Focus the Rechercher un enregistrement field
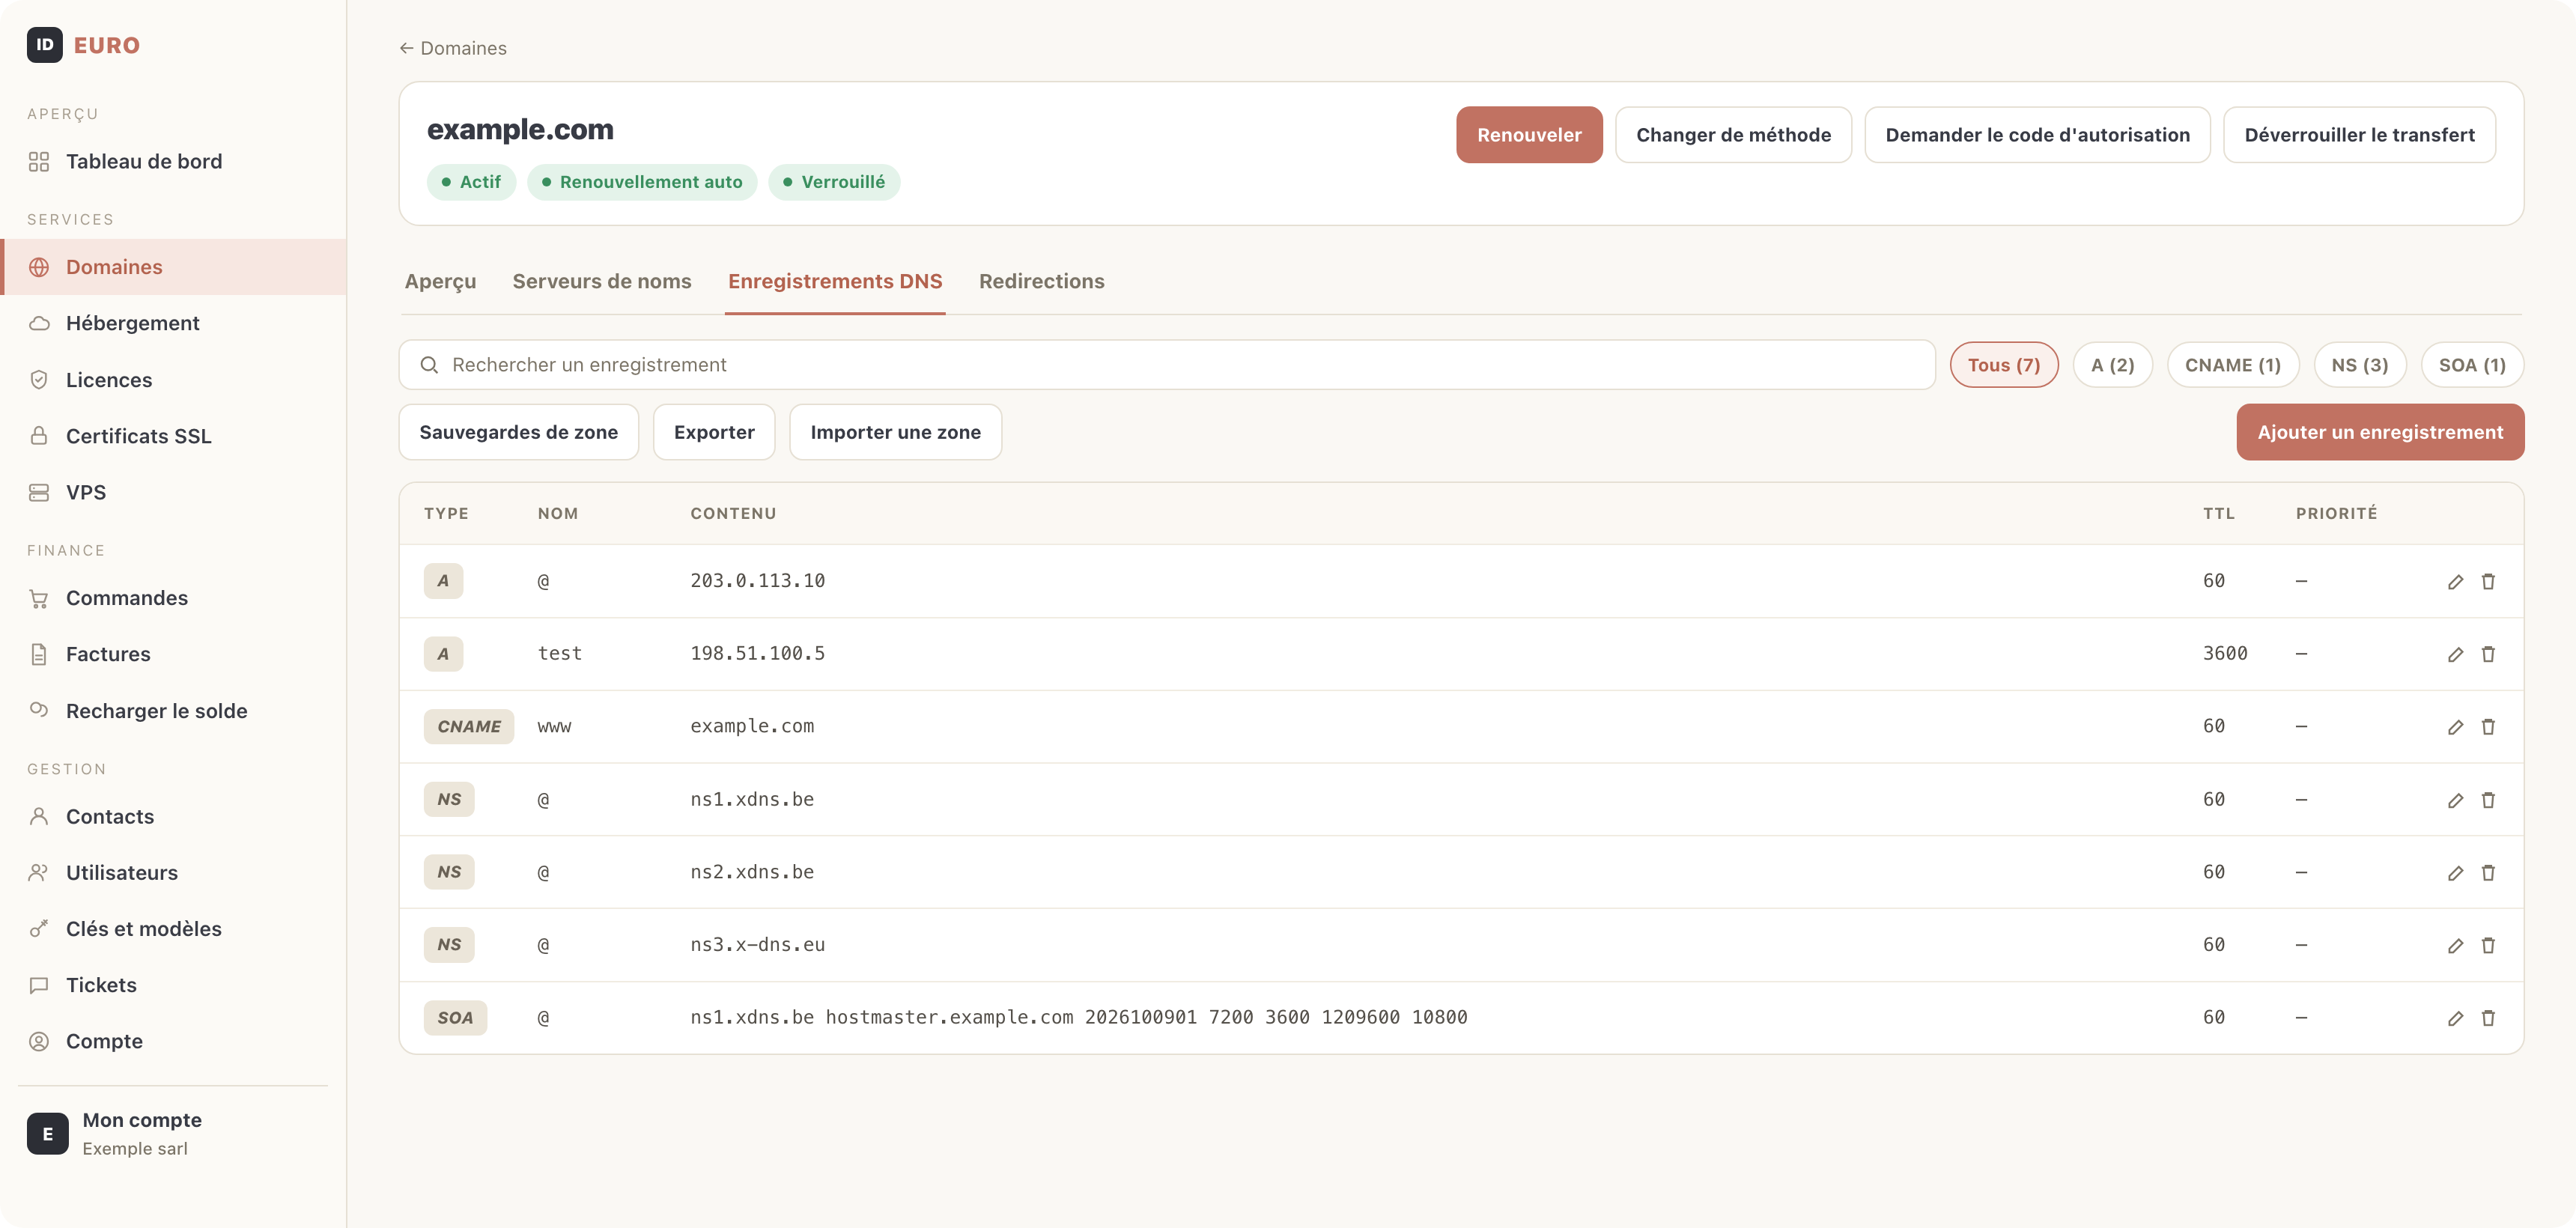Screen dimensions: 2576x1228 click(x=1166, y=365)
